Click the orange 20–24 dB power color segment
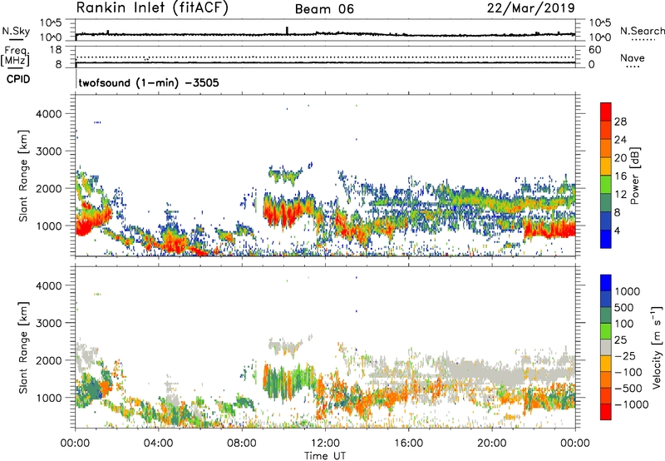 click(606, 149)
